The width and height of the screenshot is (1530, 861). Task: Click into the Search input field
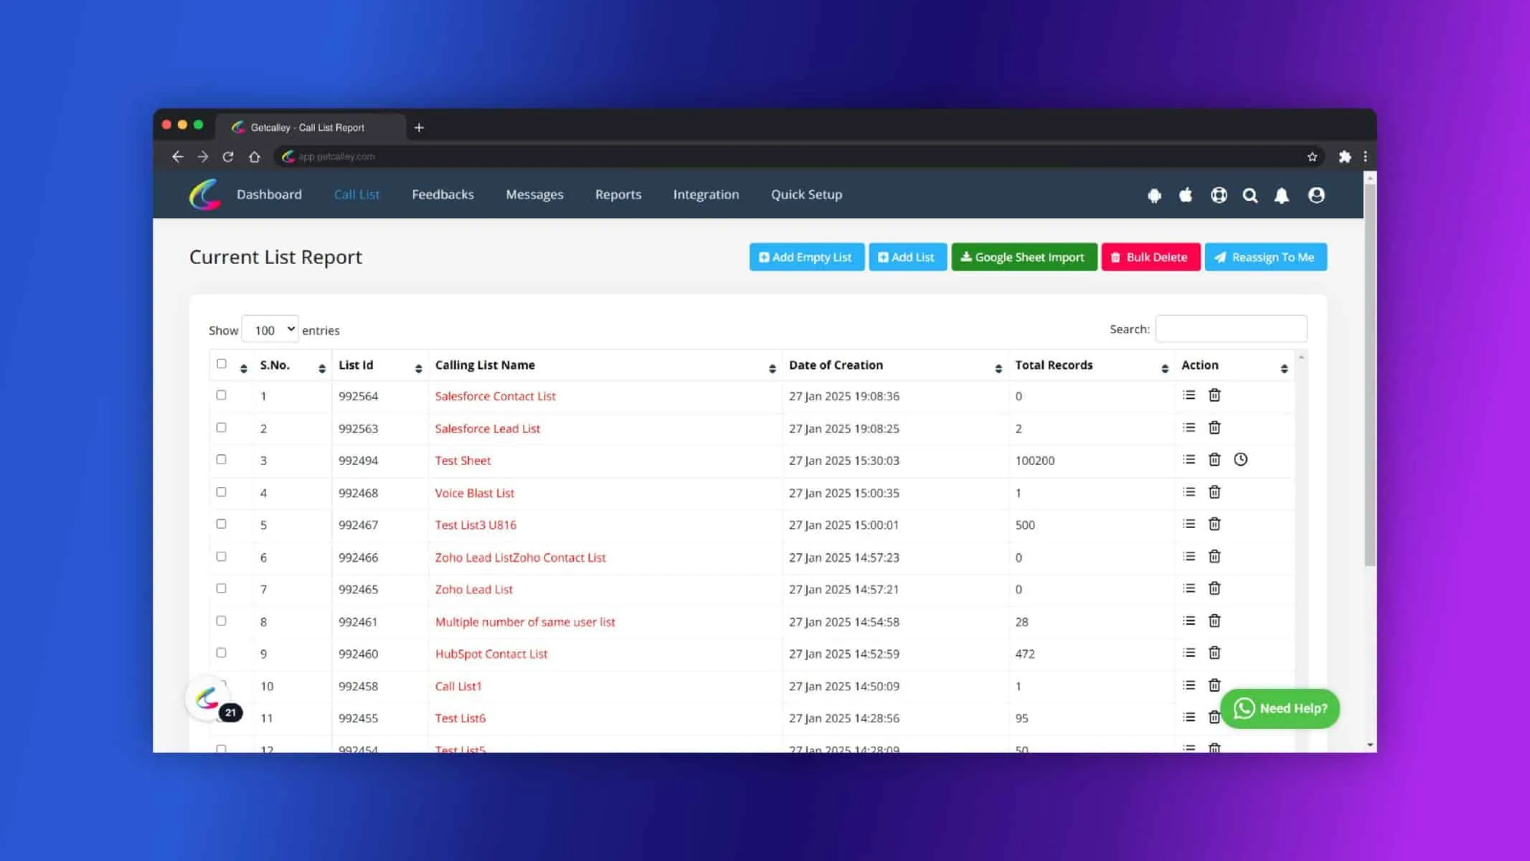coord(1232,329)
